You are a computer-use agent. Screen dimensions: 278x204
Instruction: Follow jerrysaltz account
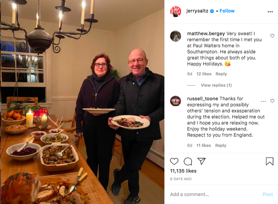click(x=227, y=11)
